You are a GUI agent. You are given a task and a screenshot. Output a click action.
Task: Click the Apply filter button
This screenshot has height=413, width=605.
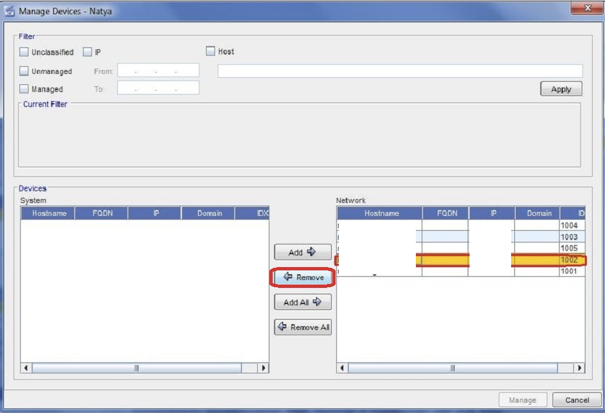click(x=561, y=89)
